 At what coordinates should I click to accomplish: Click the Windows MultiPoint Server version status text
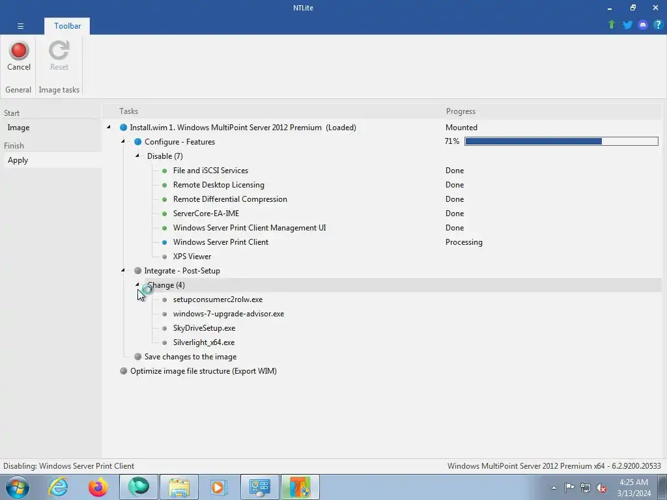point(554,466)
